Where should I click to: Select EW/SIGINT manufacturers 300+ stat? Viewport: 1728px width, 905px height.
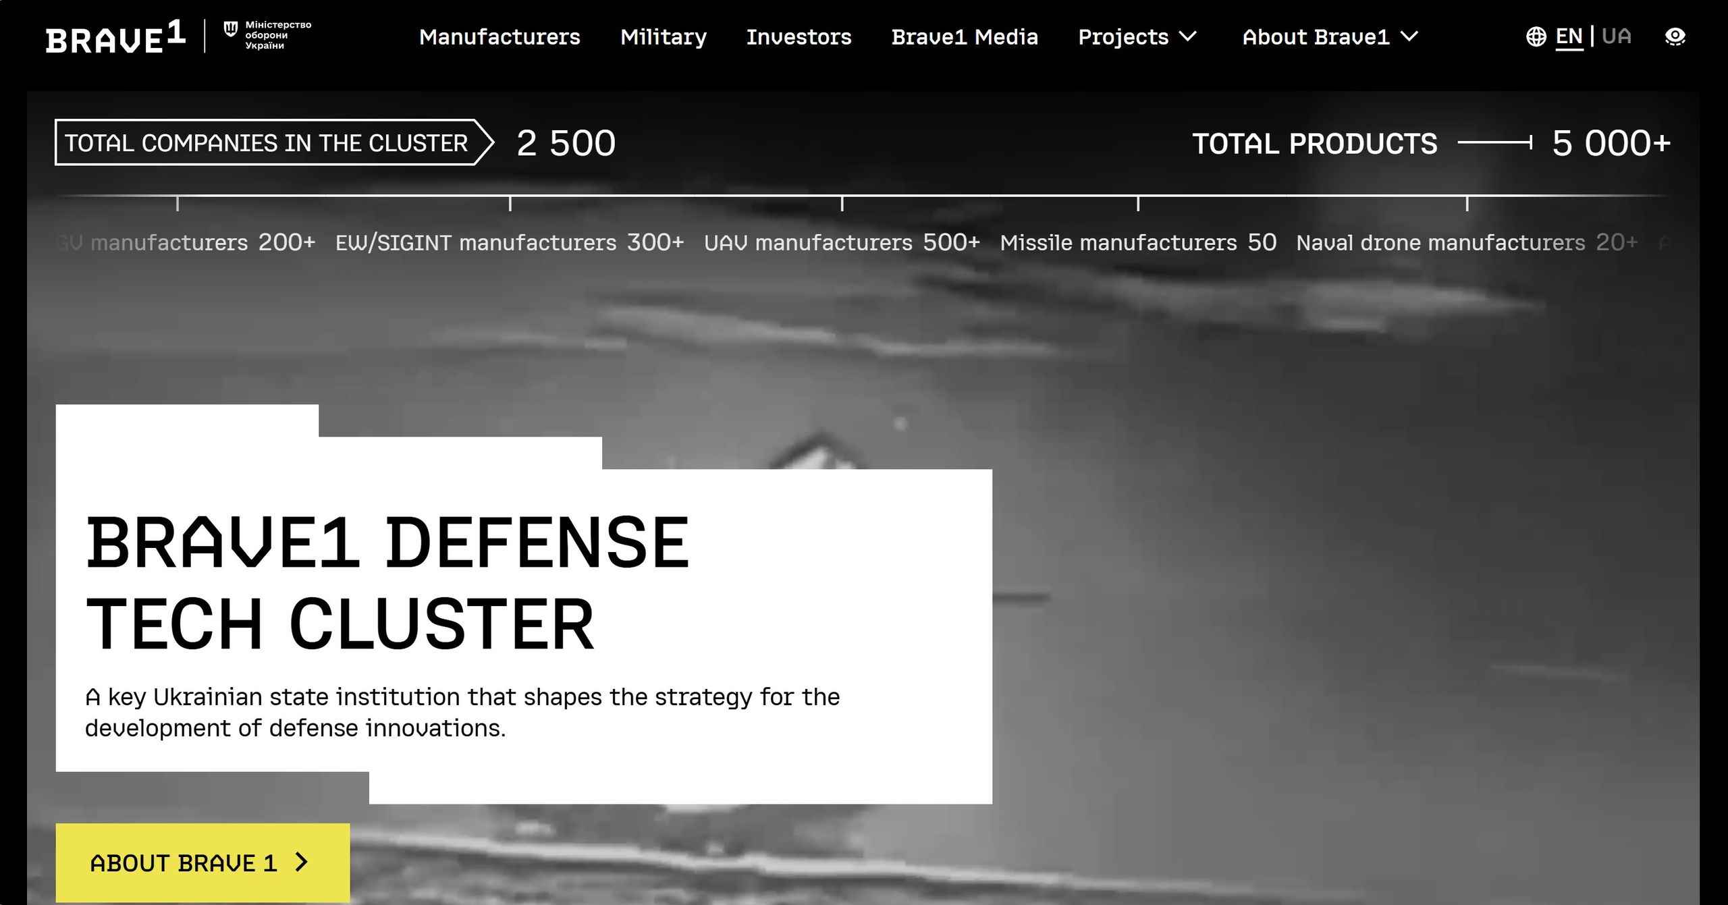[x=510, y=242]
